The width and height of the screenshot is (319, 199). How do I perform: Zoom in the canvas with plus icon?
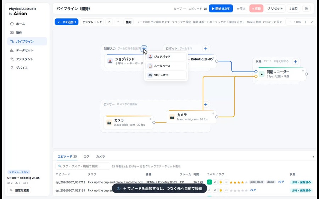coord(306,22)
